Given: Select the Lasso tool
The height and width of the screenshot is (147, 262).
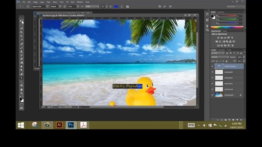Looking at the screenshot, I should click(x=21, y=29).
